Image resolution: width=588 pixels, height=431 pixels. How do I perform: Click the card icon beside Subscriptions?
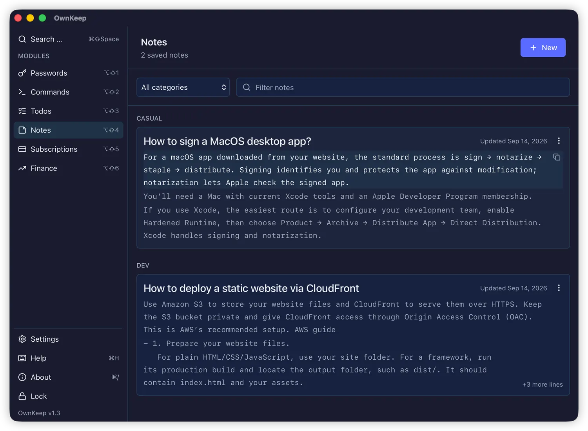pos(22,149)
